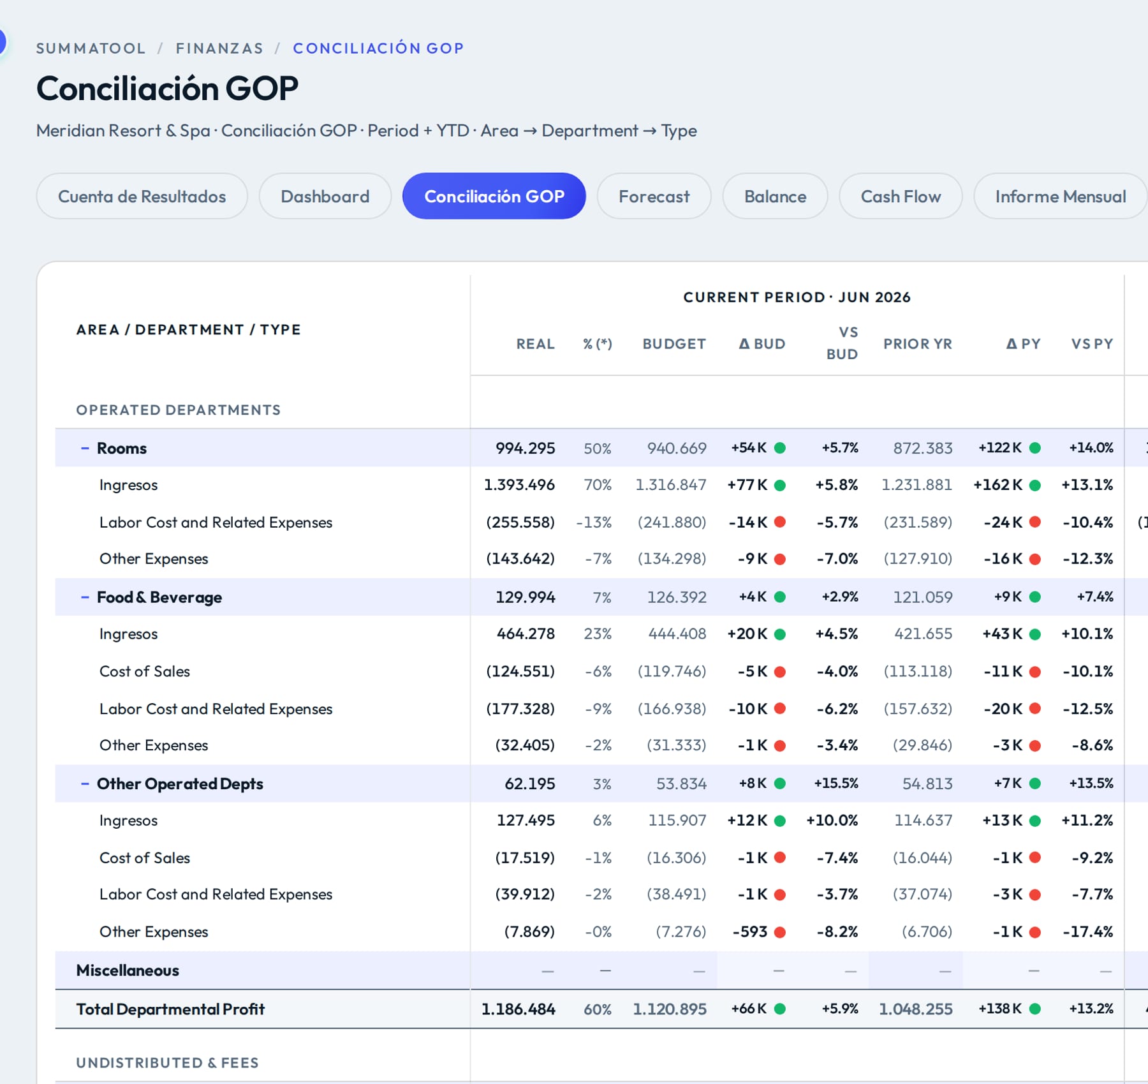Click the green dot beside Δ PY +162 K
1148x1084 pixels.
coord(1035,486)
